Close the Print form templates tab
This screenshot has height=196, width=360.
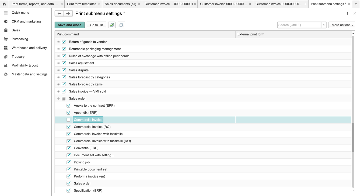pyautogui.click(x=99, y=4)
